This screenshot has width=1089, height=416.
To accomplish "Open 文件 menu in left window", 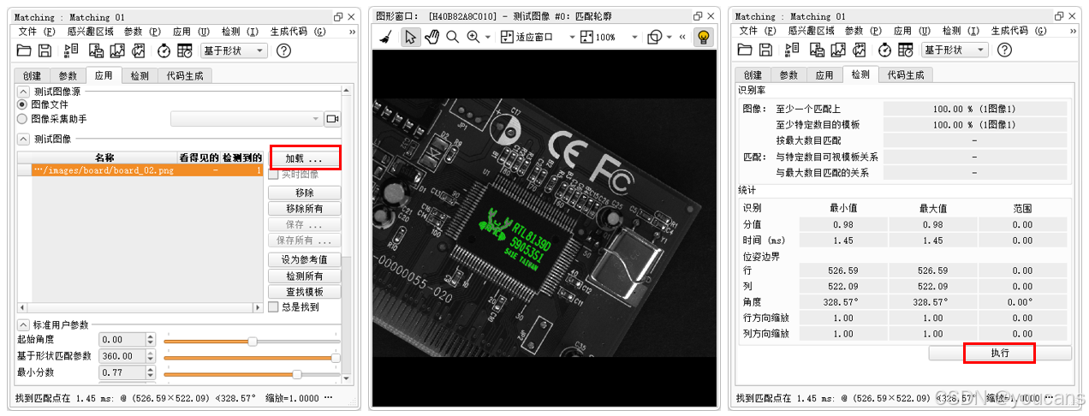I will (37, 31).
